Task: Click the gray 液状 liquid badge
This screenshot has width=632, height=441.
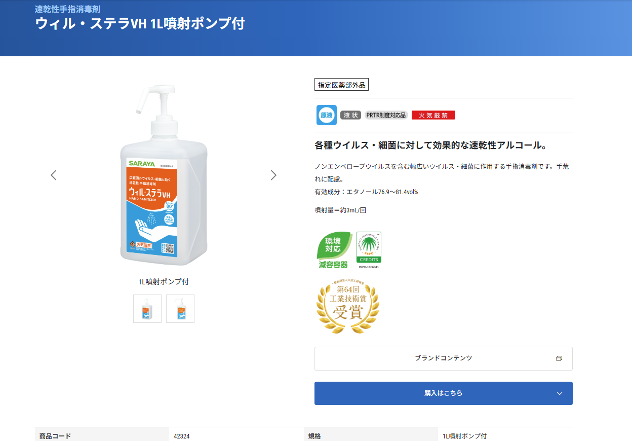Action: [350, 115]
